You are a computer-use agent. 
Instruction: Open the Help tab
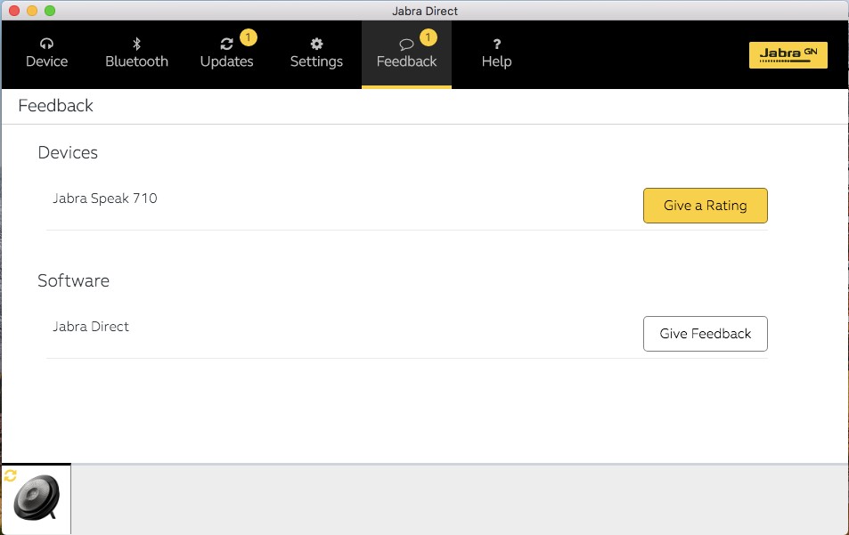(496, 54)
